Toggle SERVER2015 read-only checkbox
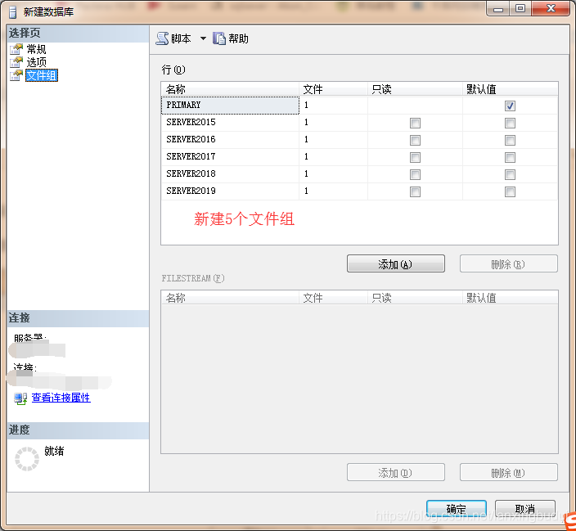 coord(415,123)
